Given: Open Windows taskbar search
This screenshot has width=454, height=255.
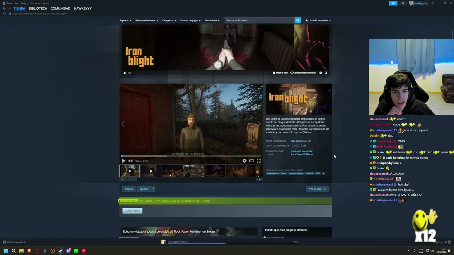Looking at the screenshot, I should 13,251.
